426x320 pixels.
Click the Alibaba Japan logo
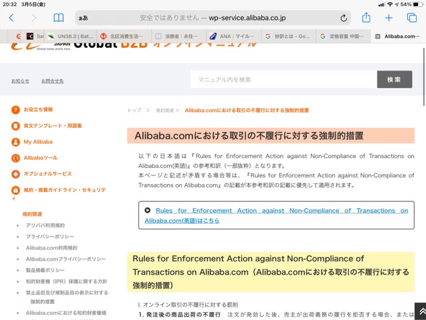click(x=41, y=46)
